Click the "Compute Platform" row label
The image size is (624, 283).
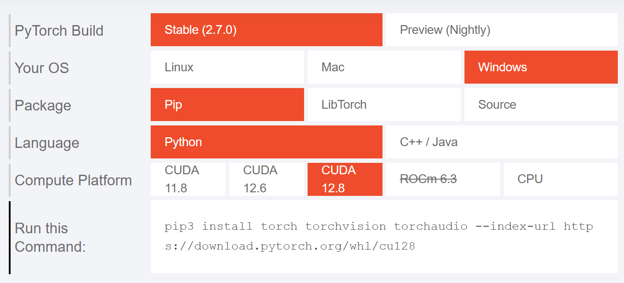tap(73, 180)
